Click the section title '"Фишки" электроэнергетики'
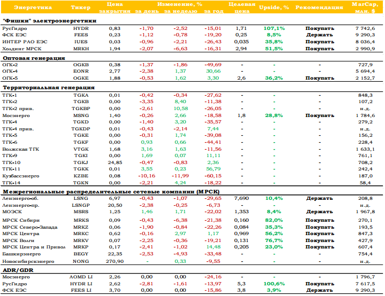This screenshot has width=385, height=296. 50,21
